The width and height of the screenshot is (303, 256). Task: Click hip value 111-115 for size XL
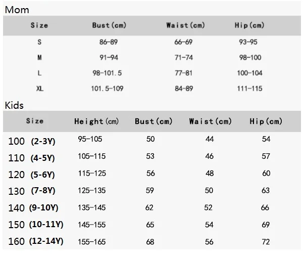point(250,89)
